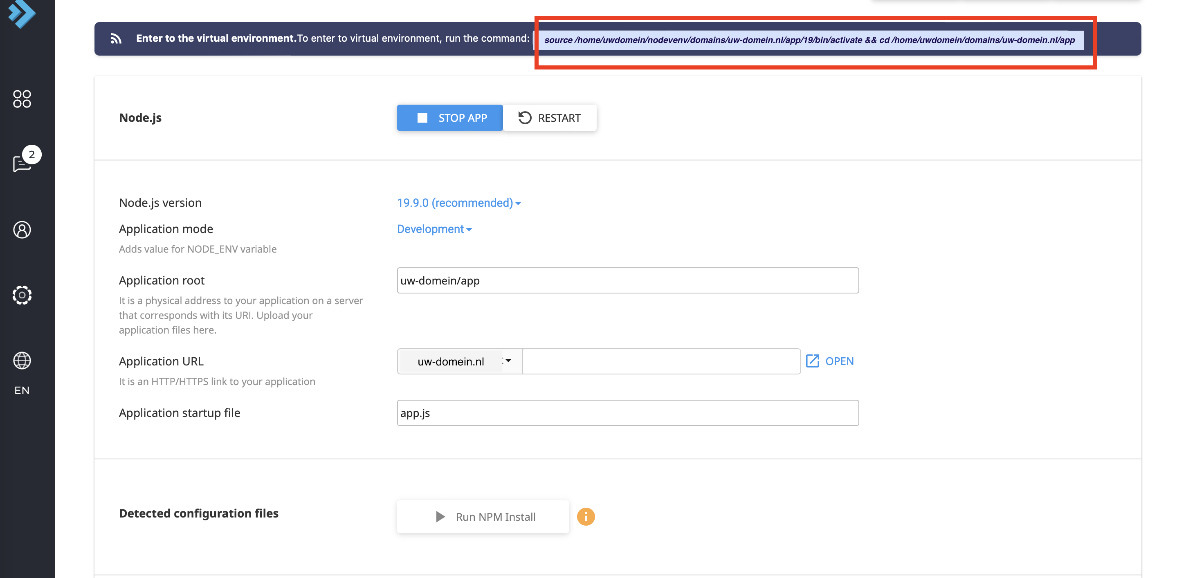The width and height of the screenshot is (1177, 578).
Task: Click the RESTART button
Action: tap(549, 118)
